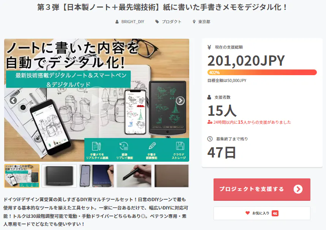Viewport: 326px width, 230px height.
Task: Click the clock icon by 募集終了まで残り
Action: click(210, 139)
